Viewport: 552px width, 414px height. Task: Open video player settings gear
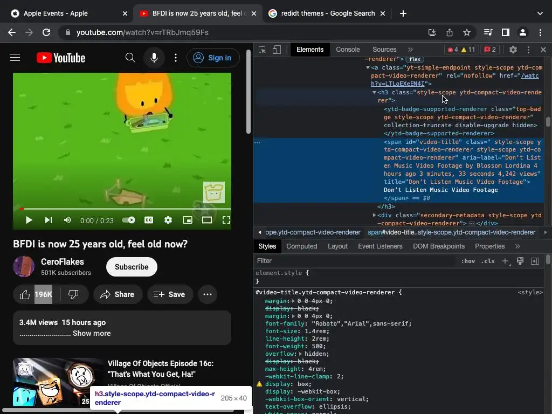tap(168, 220)
